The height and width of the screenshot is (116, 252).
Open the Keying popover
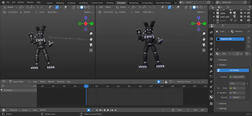pyautogui.click(x=26, y=110)
